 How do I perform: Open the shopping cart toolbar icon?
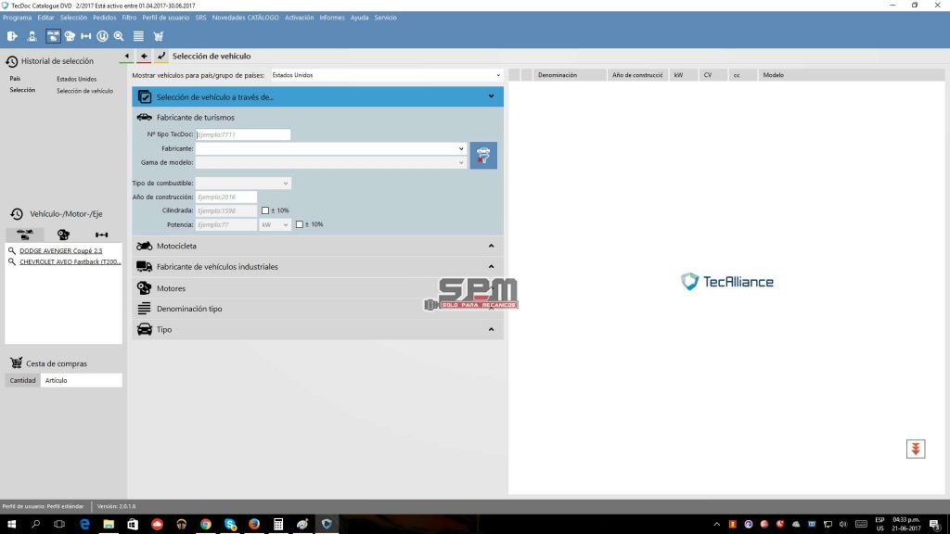(x=159, y=36)
